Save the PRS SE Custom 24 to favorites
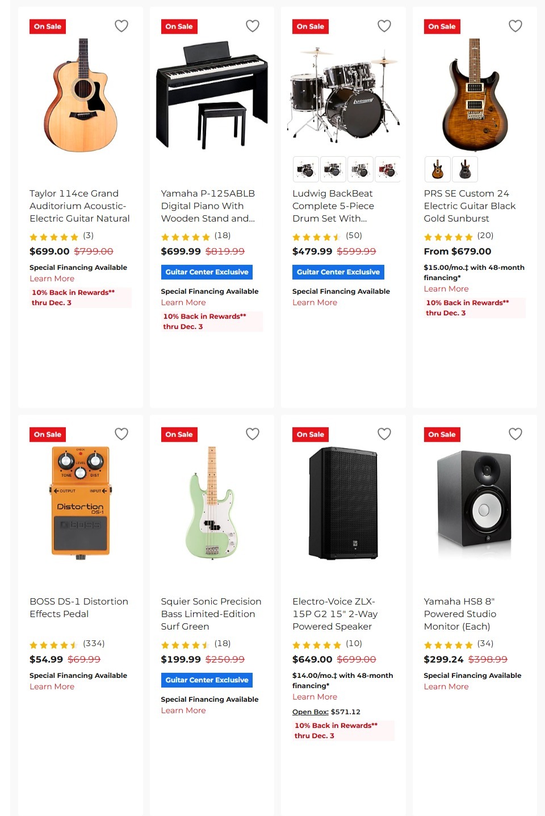This screenshot has width=545, height=816. [515, 26]
